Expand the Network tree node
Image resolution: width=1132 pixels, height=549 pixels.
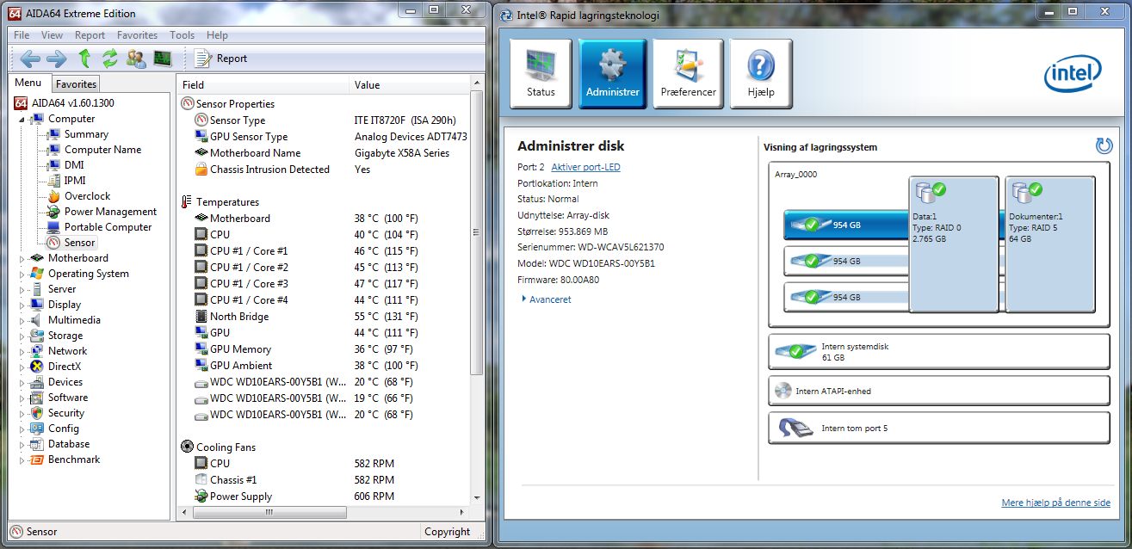pos(22,351)
